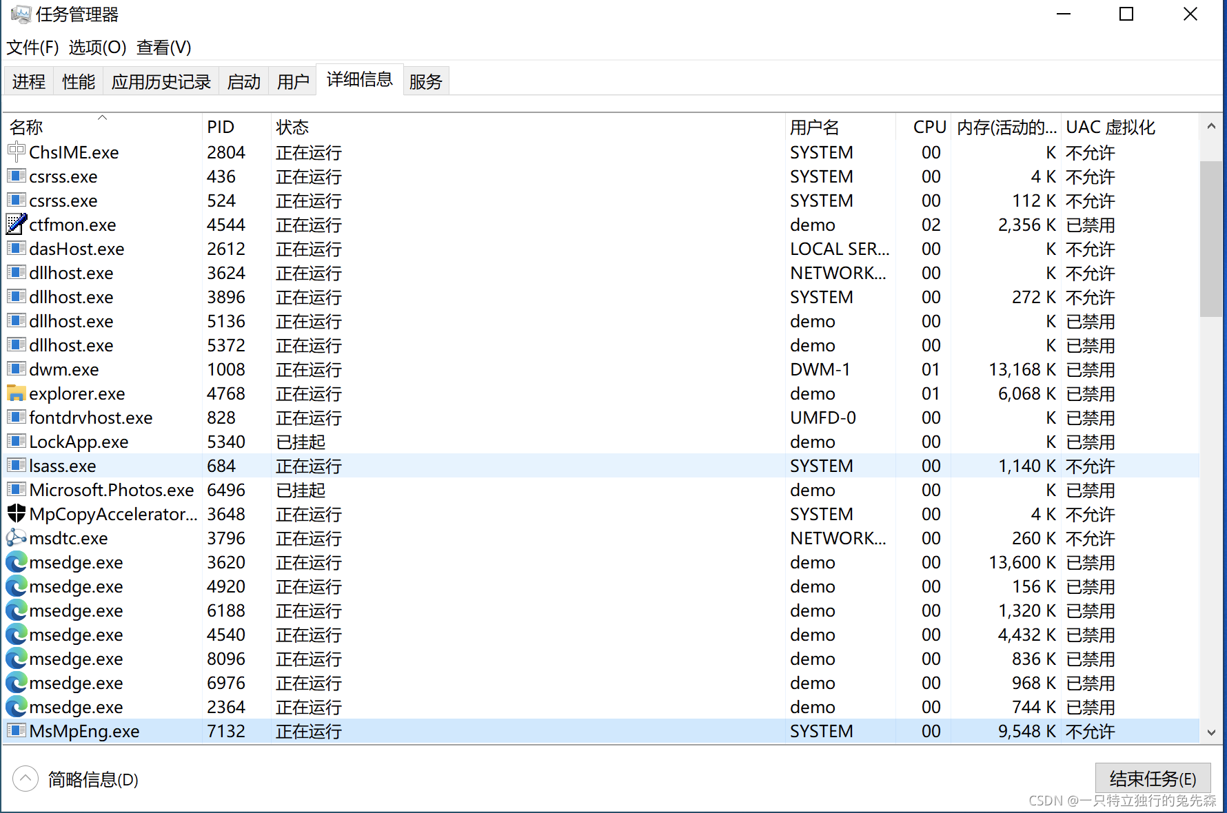Click Edge icon for msedge.exe PID 6188
The width and height of the screenshot is (1227, 813).
(17, 610)
